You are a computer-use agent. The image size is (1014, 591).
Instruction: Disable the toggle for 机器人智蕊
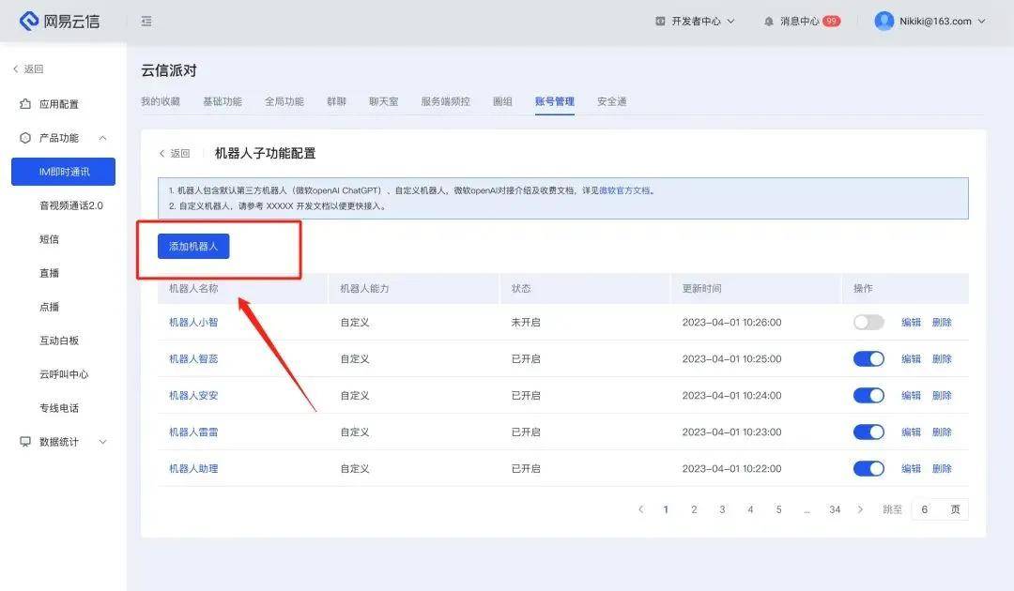click(868, 358)
